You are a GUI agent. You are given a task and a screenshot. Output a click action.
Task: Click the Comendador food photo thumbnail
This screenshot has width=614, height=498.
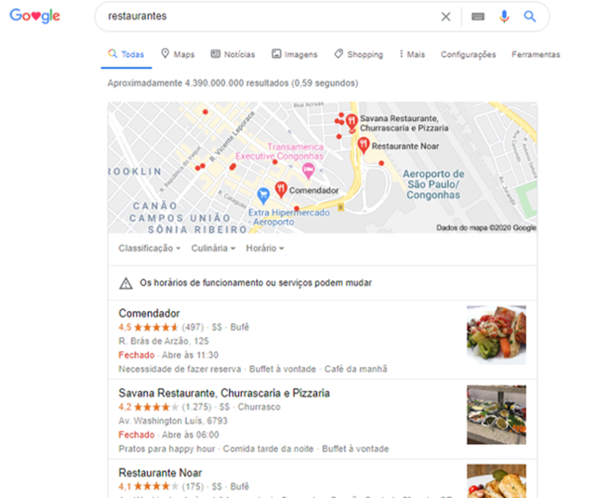pos(496,335)
